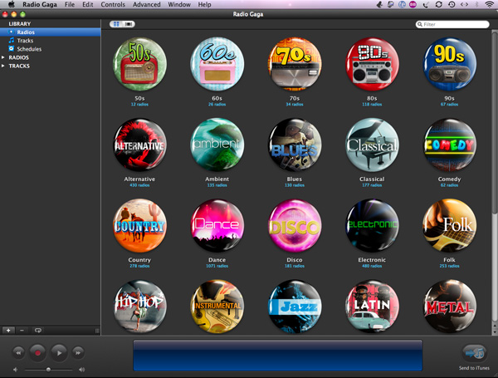498x378 pixels.
Task: Switch to grid view mode
Action: pyautogui.click(x=115, y=24)
